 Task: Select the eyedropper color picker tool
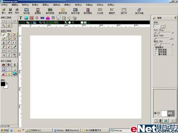pyautogui.click(x=15, y=47)
